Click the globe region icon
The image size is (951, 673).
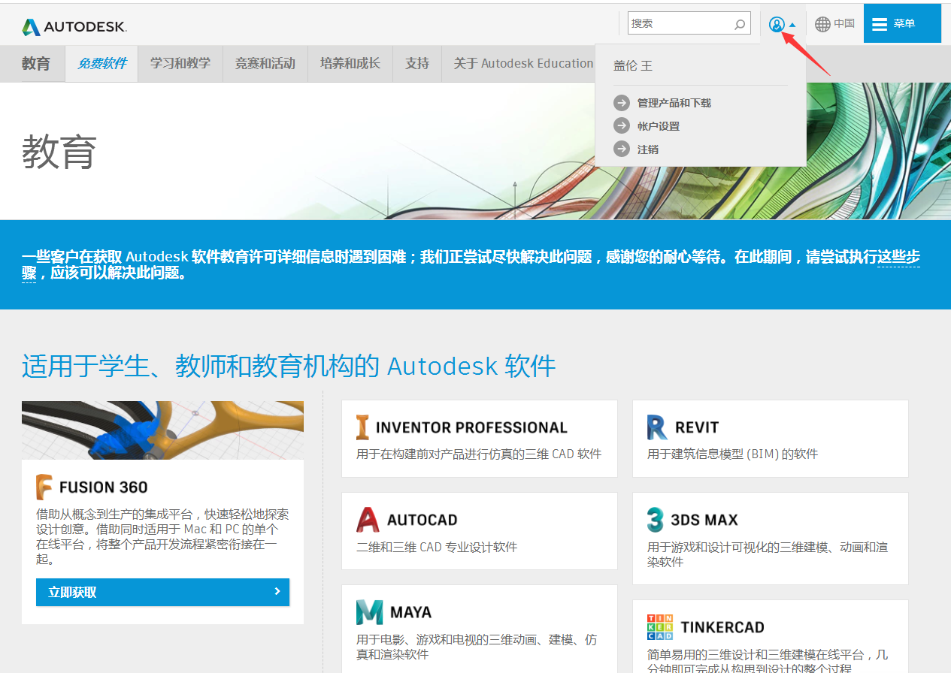[x=822, y=24]
